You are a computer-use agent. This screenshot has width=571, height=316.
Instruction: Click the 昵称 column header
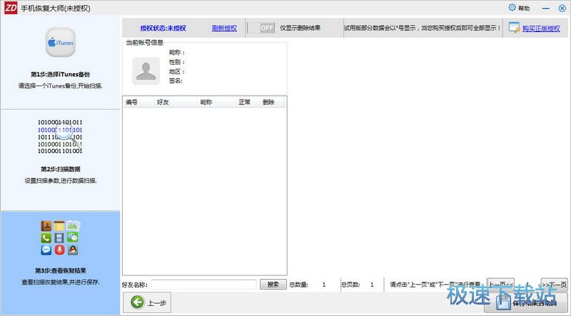tap(206, 102)
